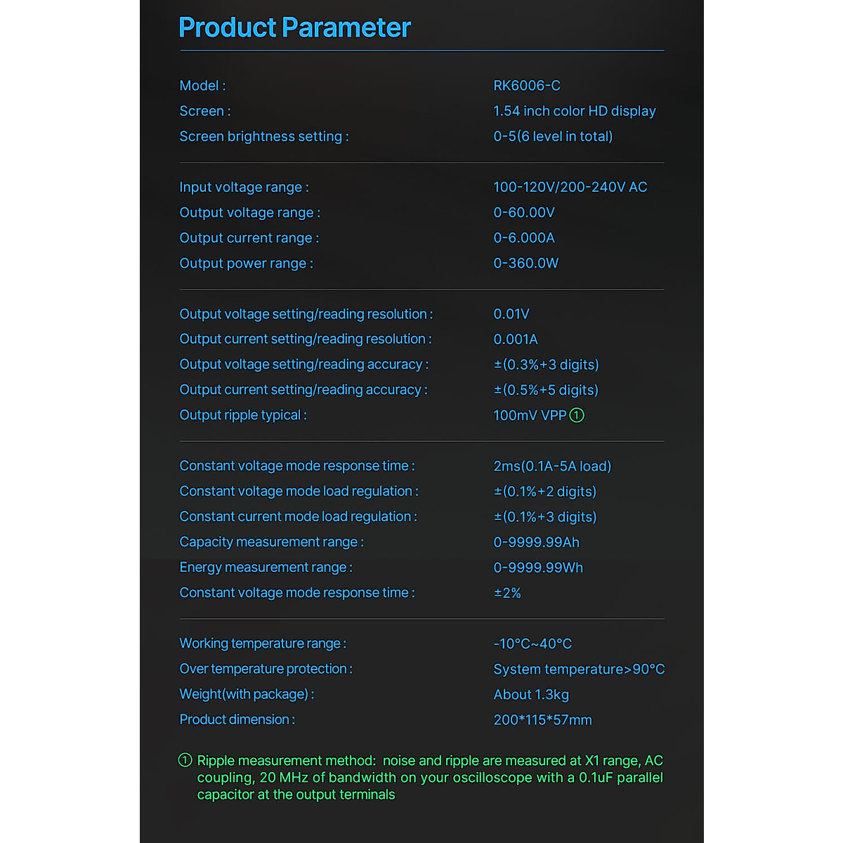Select the RK6006-C model value

tap(527, 86)
